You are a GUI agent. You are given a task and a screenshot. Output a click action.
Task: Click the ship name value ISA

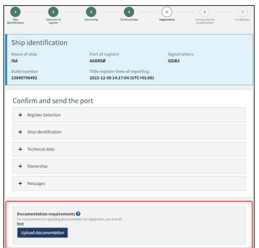coord(14,61)
